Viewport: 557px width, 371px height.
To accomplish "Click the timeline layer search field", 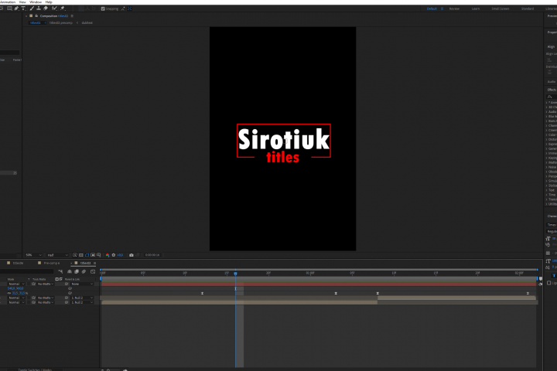I will click(26, 271).
